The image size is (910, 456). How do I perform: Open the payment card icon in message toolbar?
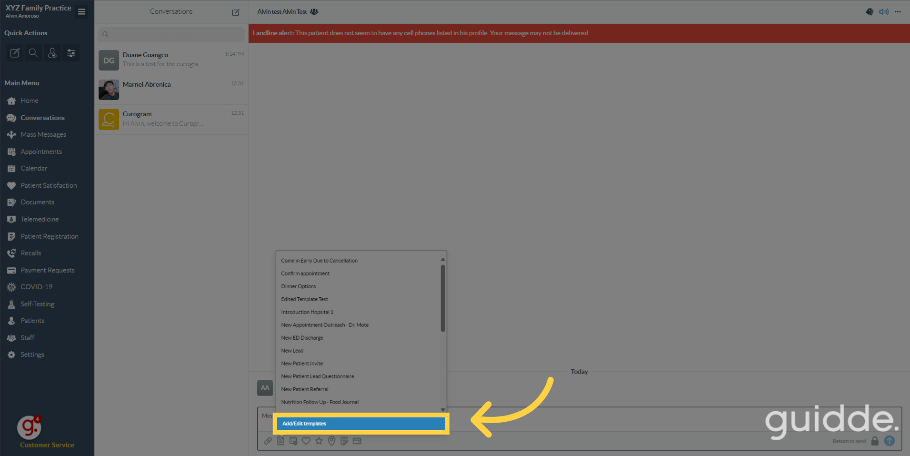tap(357, 441)
